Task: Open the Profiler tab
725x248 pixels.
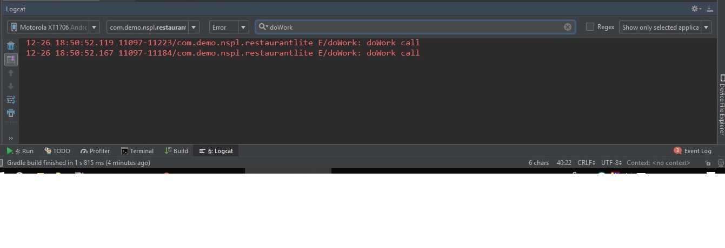Action: tap(95, 151)
